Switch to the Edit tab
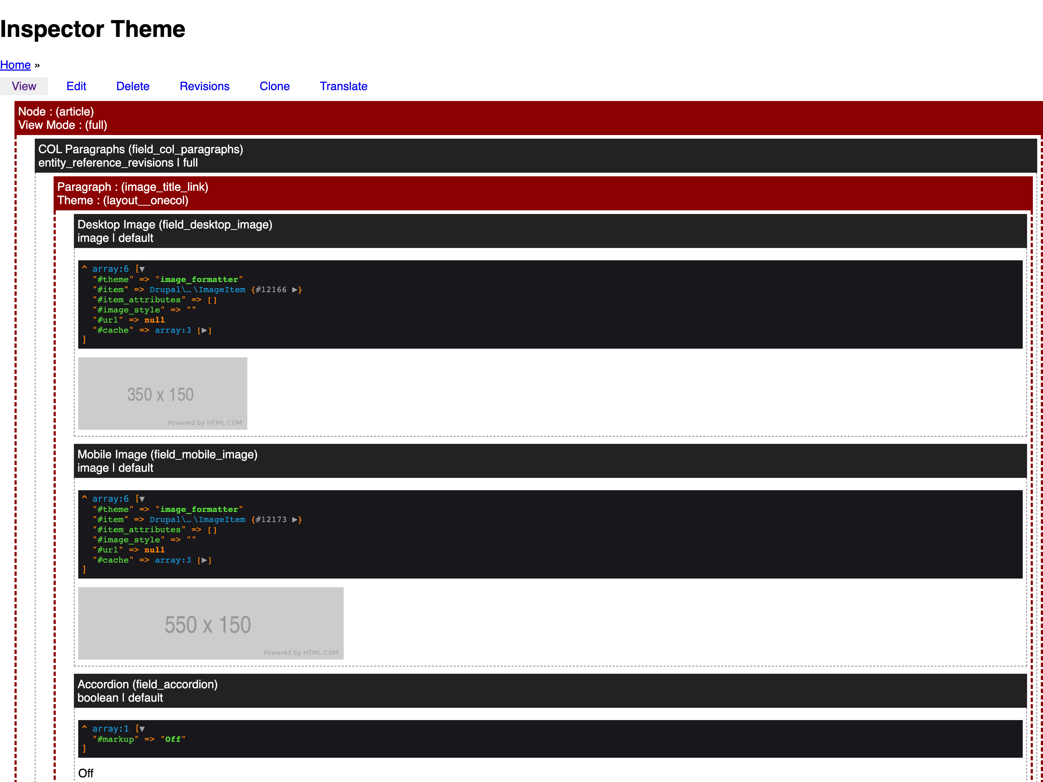The width and height of the screenshot is (1043, 782). tap(76, 86)
